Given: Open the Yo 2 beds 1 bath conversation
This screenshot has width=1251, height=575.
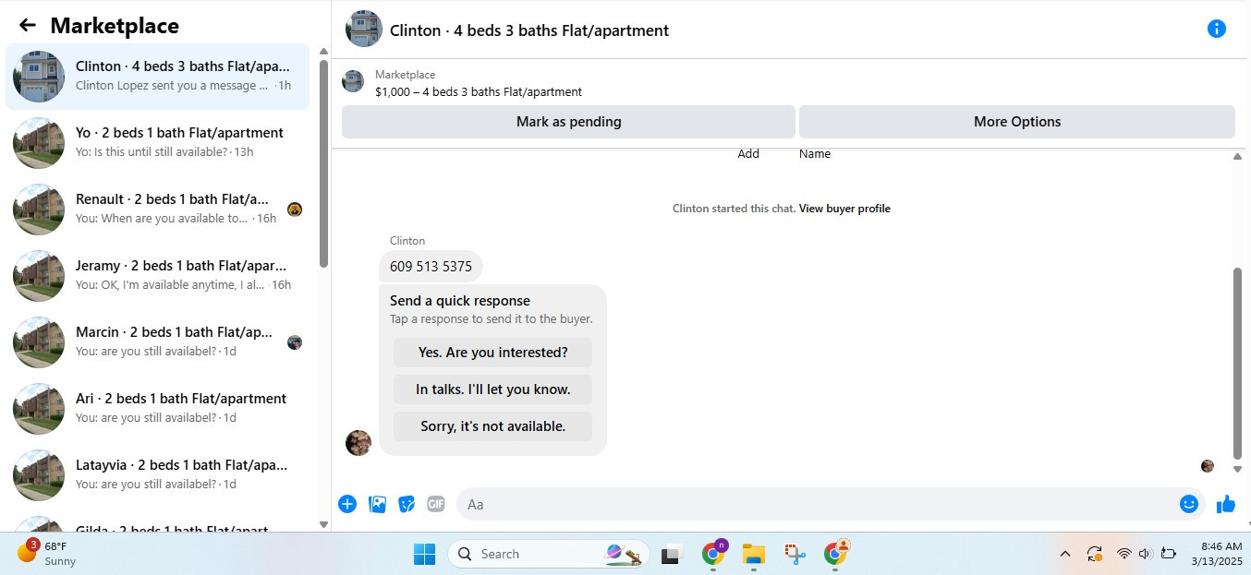Looking at the screenshot, I should 157,143.
